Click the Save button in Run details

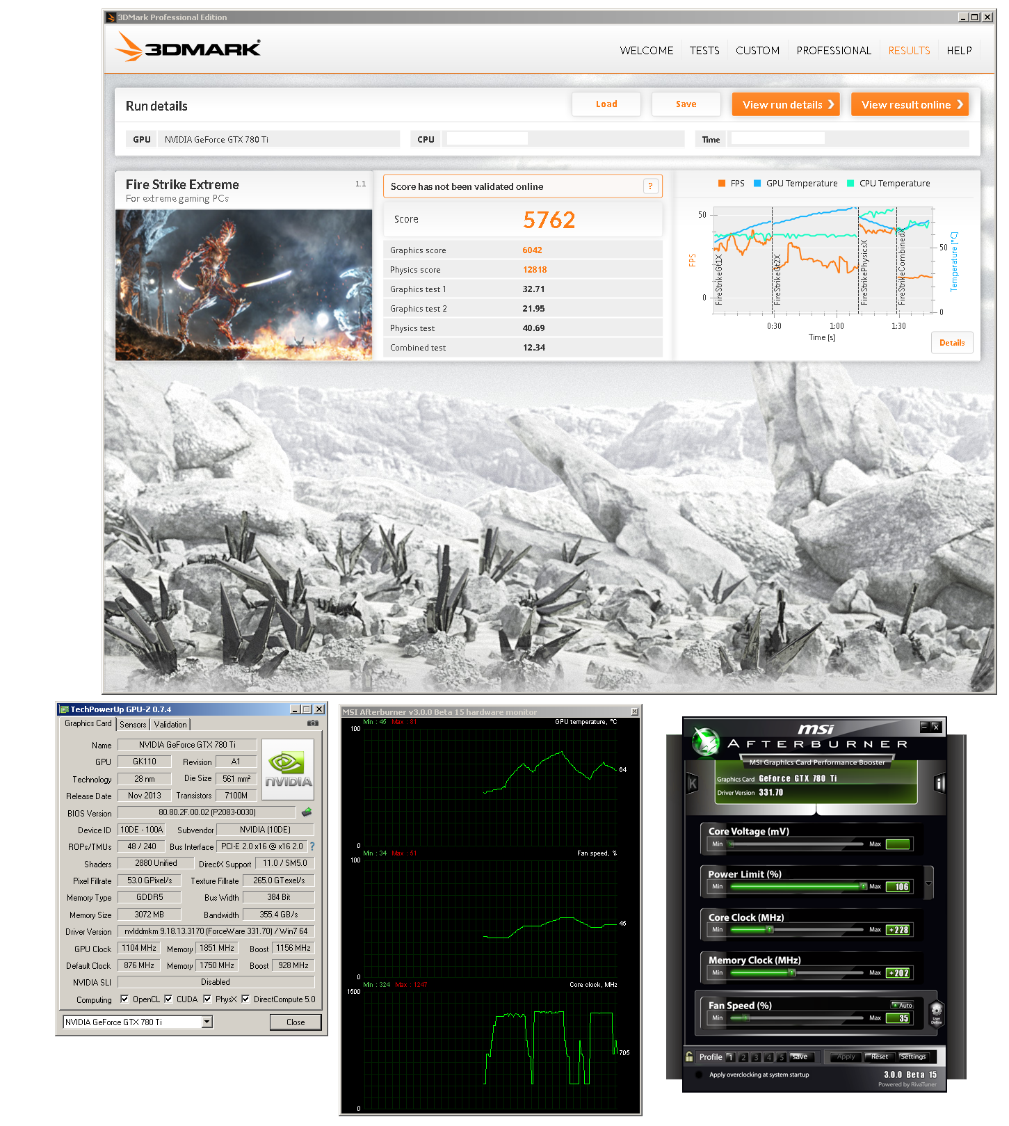[x=686, y=104]
